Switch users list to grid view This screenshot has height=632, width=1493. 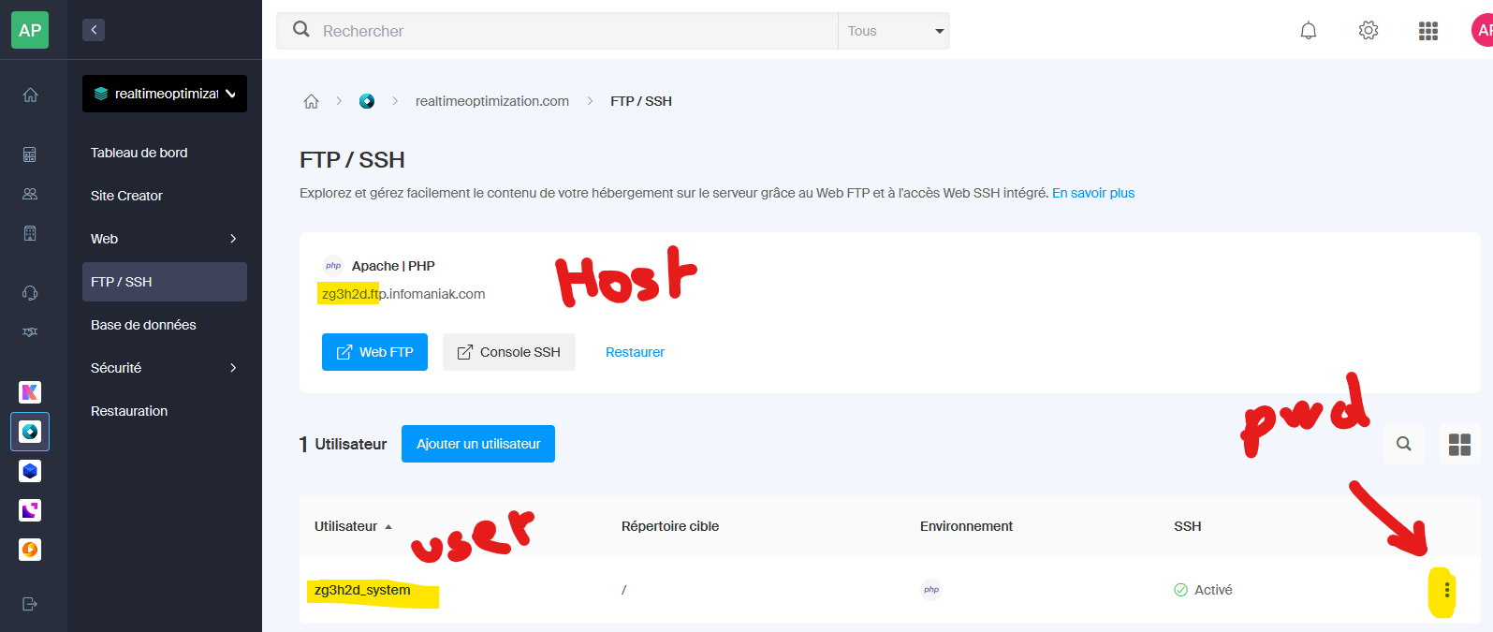1459,444
